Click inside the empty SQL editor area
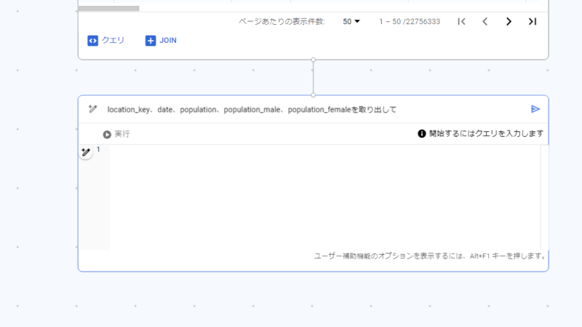Viewport: 582px width, 327px height. [324, 197]
